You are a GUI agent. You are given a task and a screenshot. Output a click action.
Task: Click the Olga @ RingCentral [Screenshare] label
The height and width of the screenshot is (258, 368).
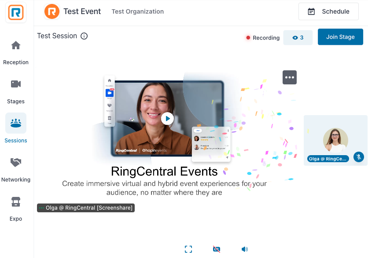click(86, 208)
